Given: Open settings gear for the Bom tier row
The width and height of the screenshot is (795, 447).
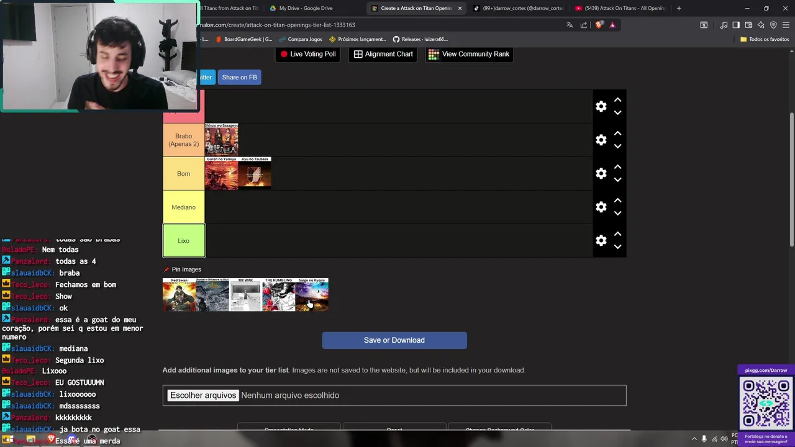Looking at the screenshot, I should click(601, 174).
